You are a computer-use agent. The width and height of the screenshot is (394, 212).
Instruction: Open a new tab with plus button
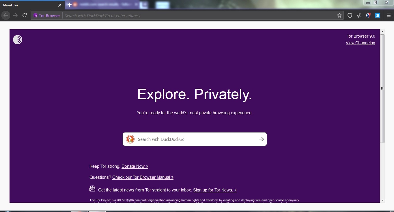69,5
